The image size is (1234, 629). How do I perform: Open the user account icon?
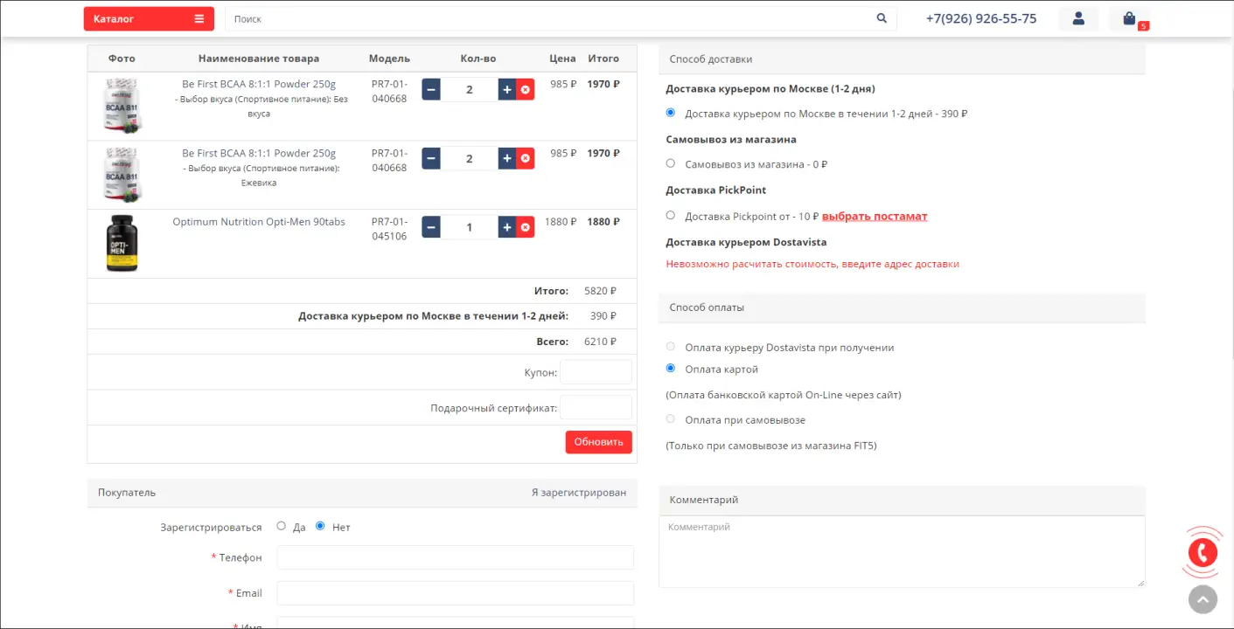(1078, 18)
